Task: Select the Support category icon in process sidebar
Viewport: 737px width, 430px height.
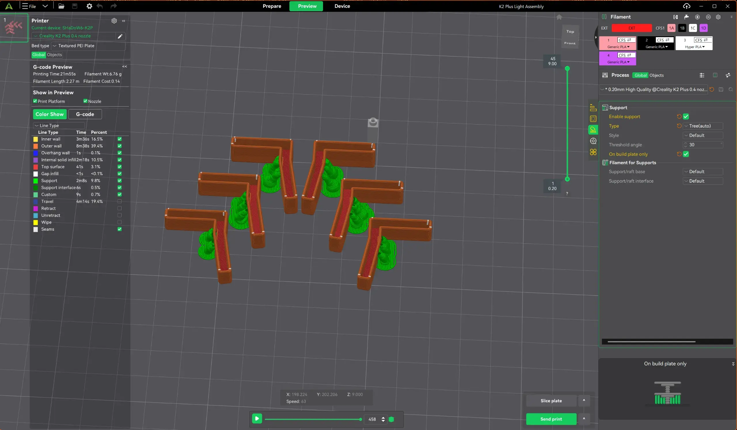Action: (x=593, y=130)
